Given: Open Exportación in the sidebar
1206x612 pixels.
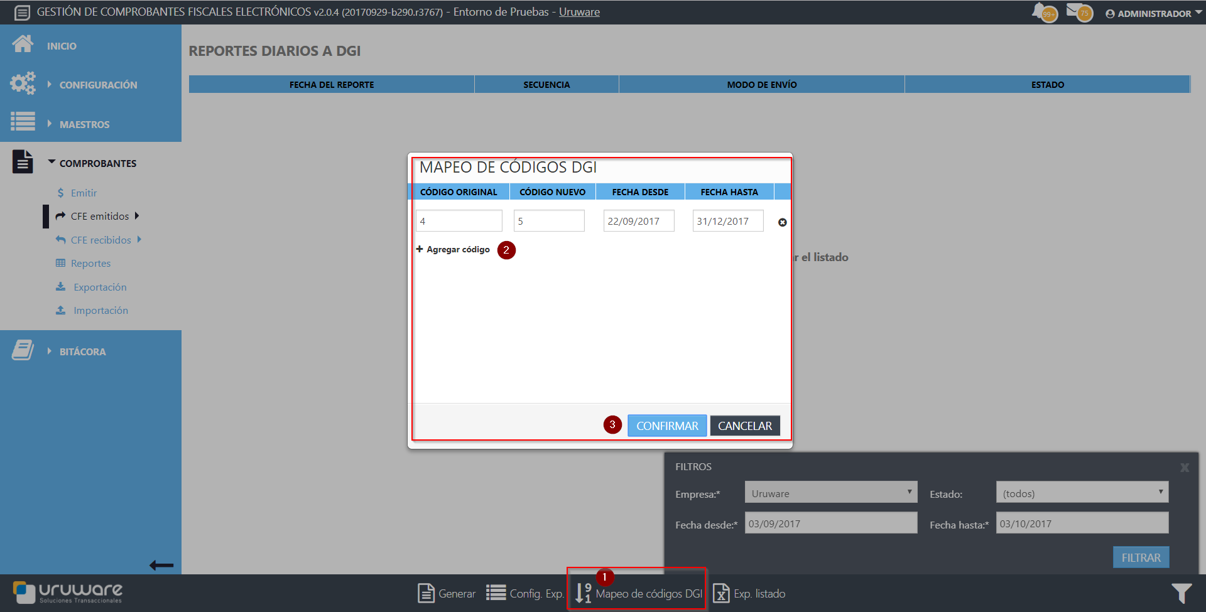Looking at the screenshot, I should point(100,287).
